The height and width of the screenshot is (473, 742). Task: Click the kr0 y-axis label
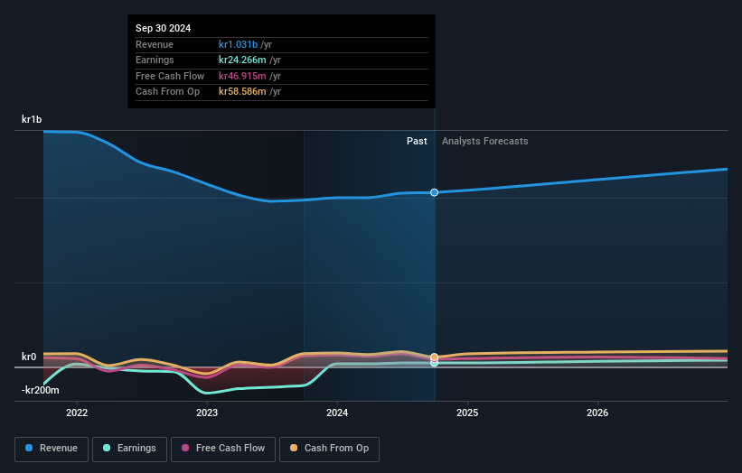click(29, 357)
